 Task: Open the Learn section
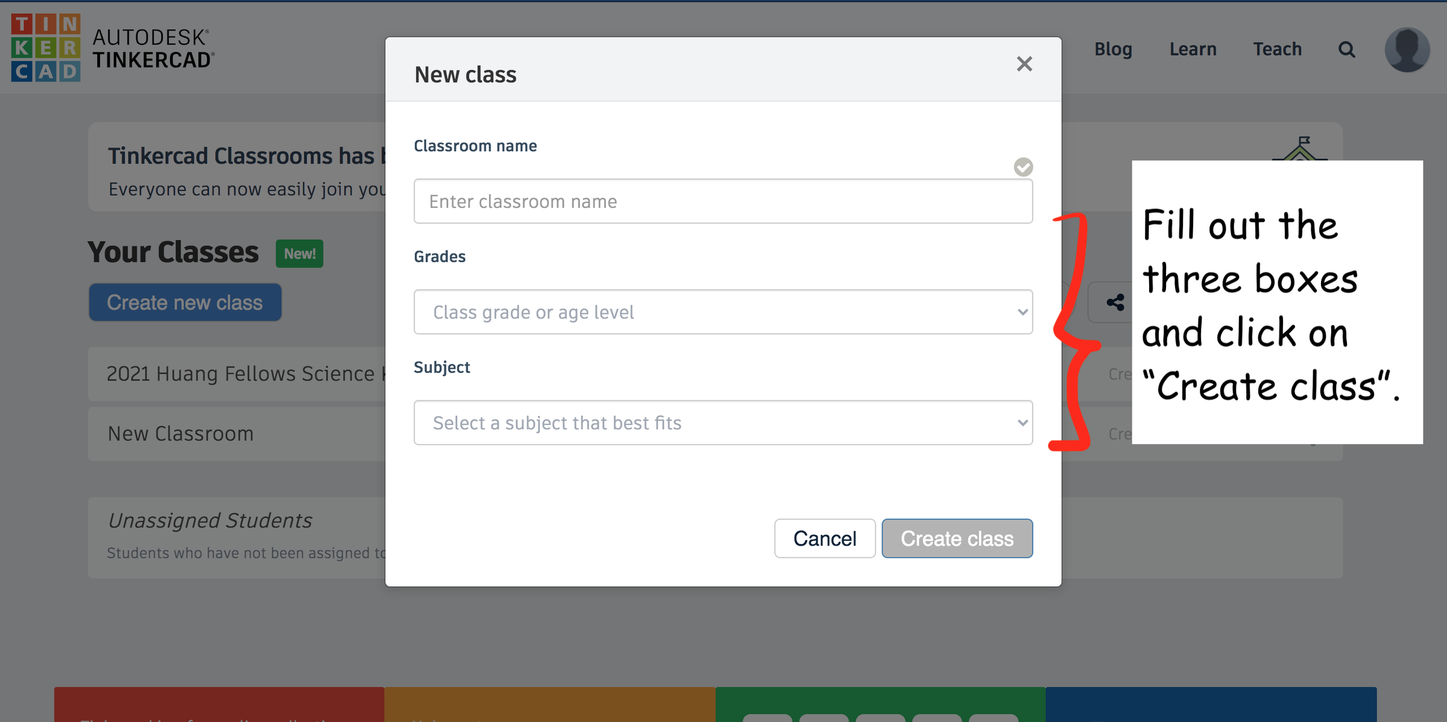point(1193,49)
